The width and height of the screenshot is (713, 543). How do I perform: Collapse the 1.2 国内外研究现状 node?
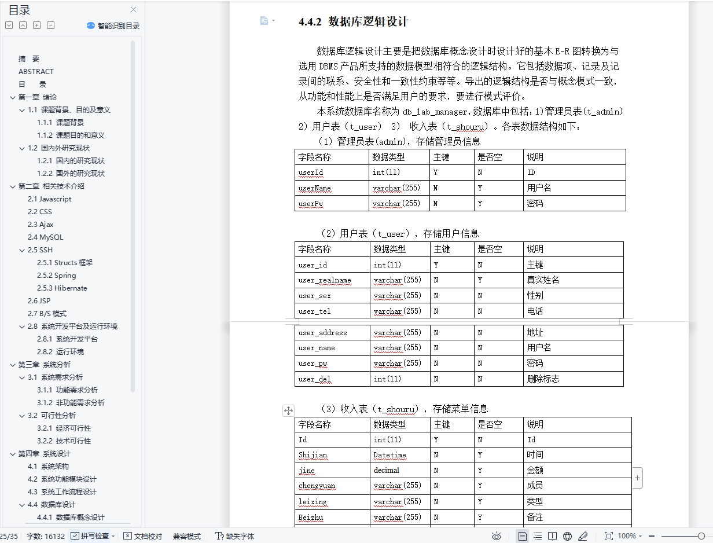[x=22, y=148]
